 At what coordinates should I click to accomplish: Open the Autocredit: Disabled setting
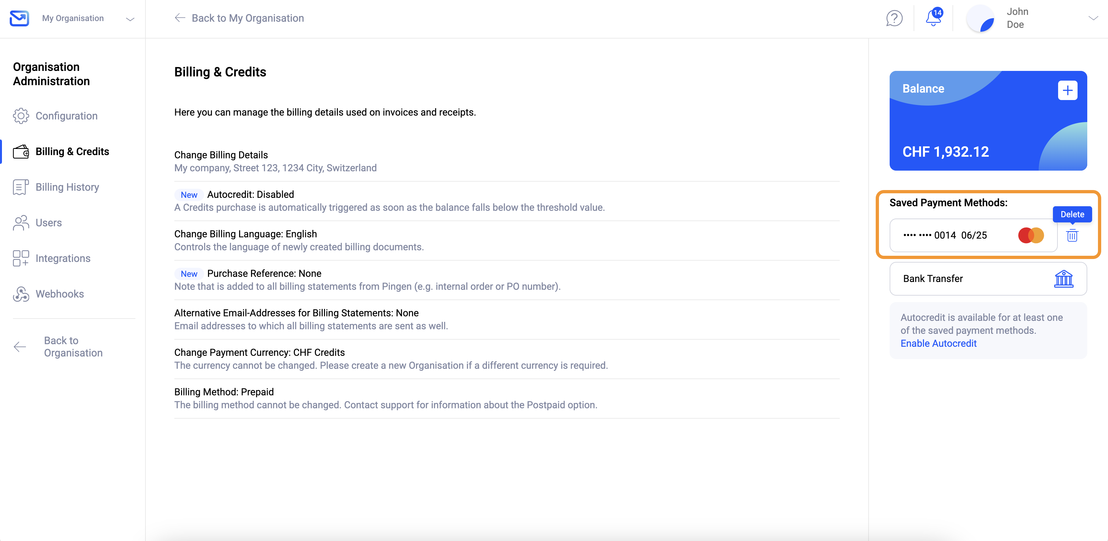(x=507, y=201)
